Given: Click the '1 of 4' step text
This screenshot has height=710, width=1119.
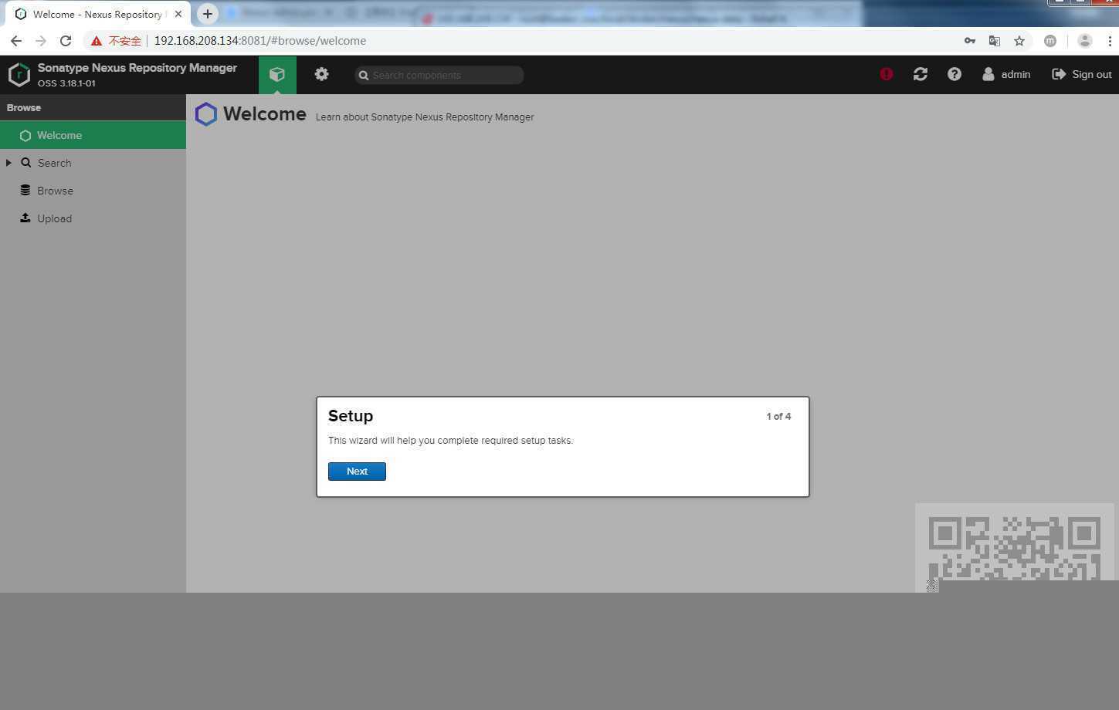Looking at the screenshot, I should click(x=778, y=416).
